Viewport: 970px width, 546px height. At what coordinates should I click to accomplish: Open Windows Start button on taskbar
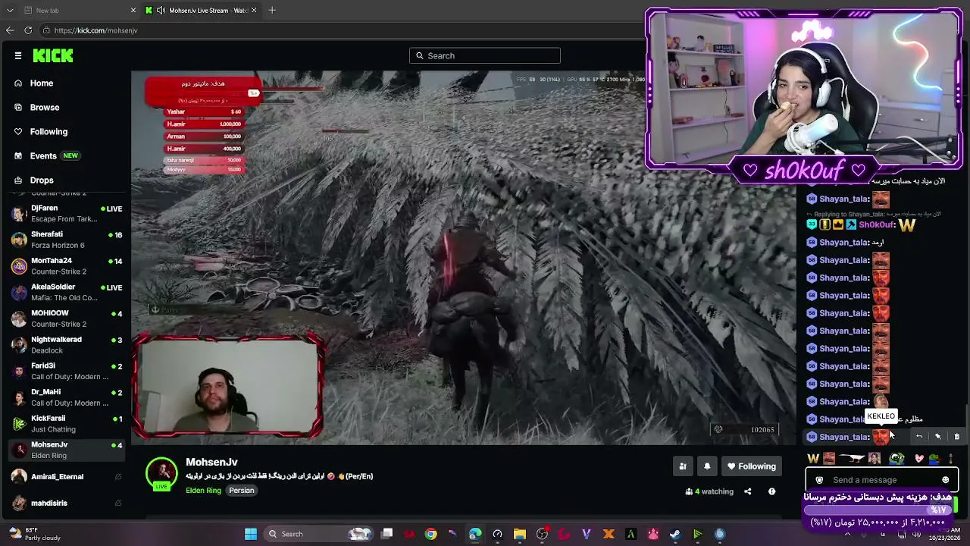[x=251, y=534]
